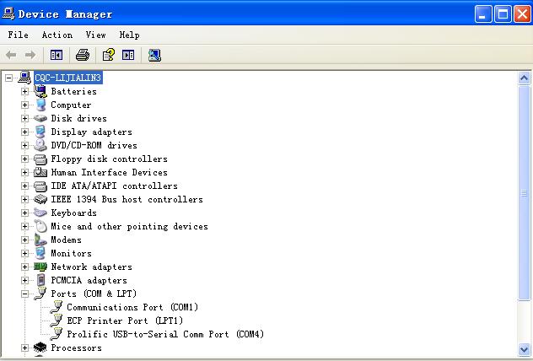Click the Print toolbar icon
This screenshot has width=533, height=361.
[83, 55]
